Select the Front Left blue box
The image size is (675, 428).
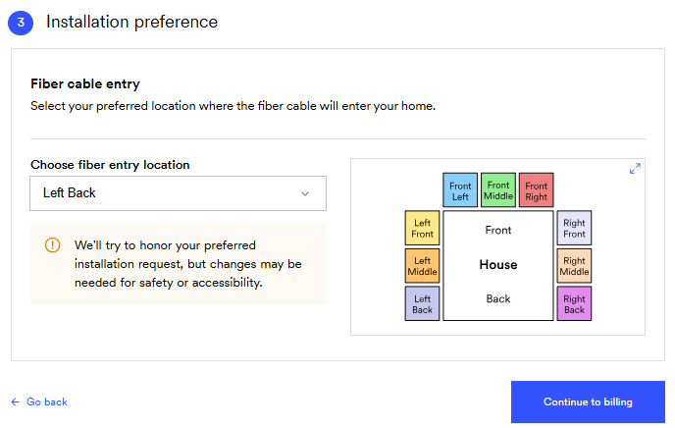460,190
